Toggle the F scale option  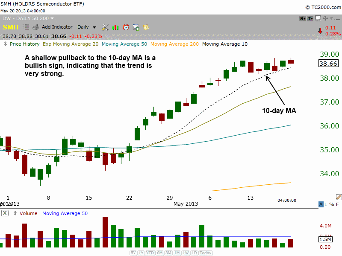click(x=337, y=204)
